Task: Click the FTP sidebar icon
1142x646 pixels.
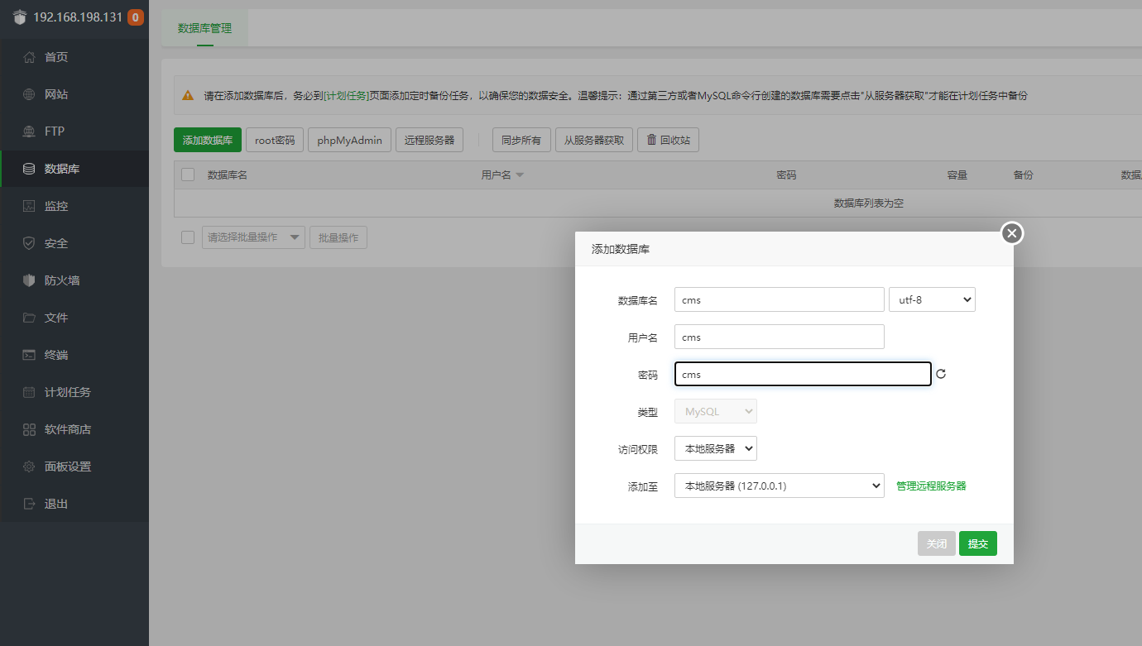Action: [29, 132]
